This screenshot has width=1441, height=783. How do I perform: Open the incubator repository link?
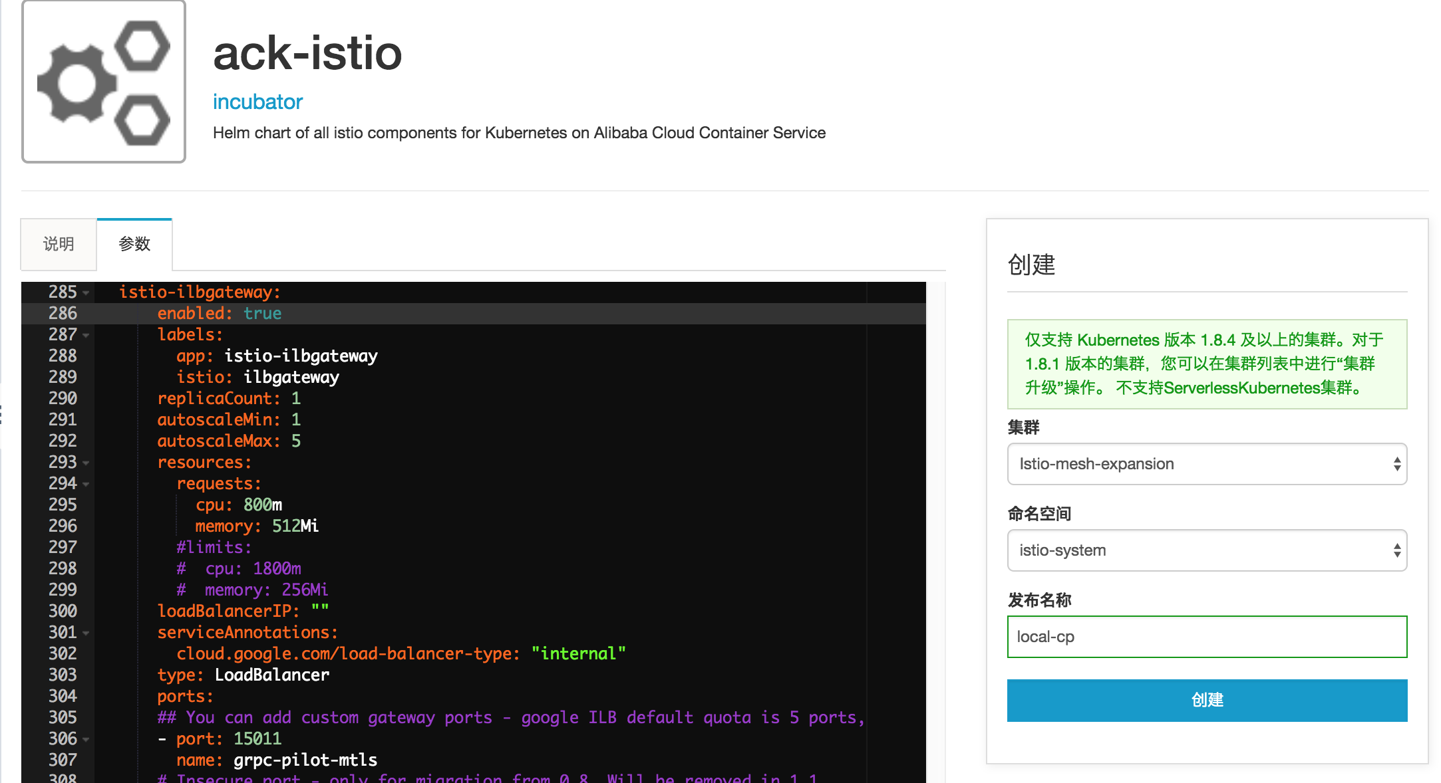click(257, 102)
